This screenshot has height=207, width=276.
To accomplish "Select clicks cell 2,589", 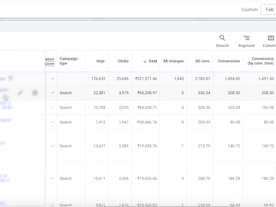I will click(124, 146).
